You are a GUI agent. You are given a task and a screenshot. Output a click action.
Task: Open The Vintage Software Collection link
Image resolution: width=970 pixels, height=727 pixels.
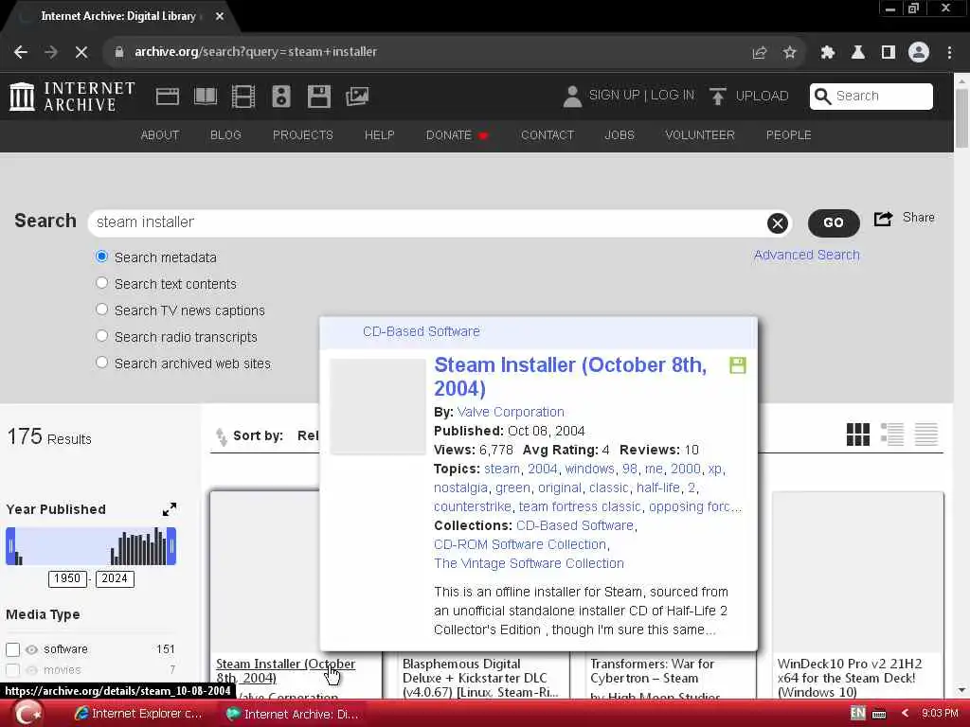tap(529, 564)
